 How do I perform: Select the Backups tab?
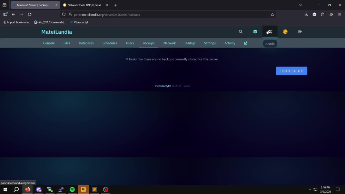pyautogui.click(x=148, y=43)
